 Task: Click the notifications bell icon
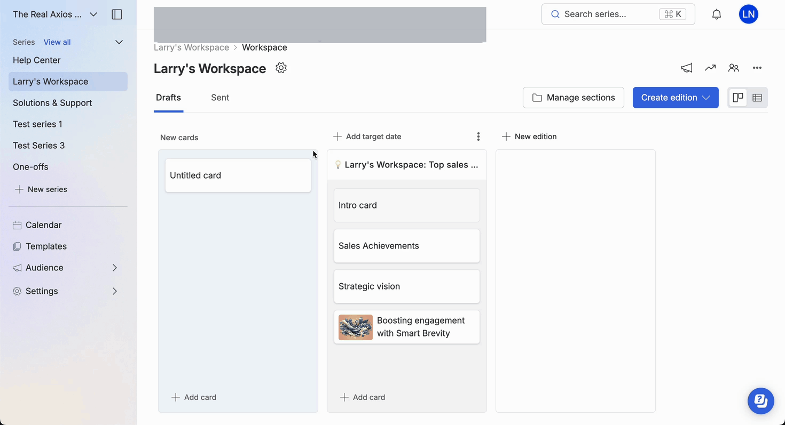(717, 14)
